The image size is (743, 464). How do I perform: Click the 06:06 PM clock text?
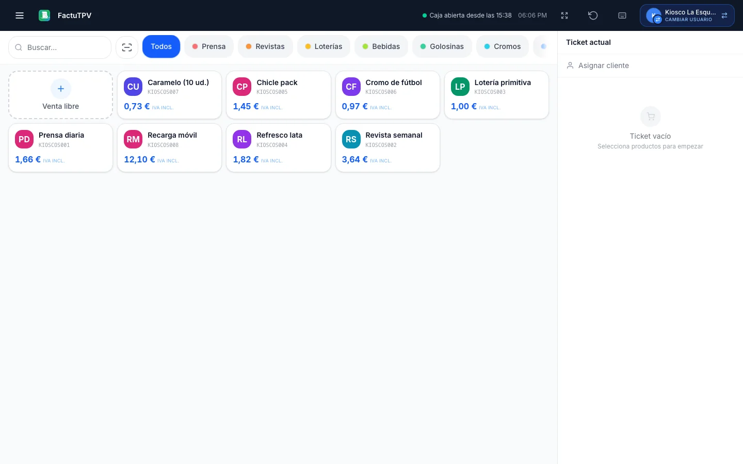pos(532,15)
